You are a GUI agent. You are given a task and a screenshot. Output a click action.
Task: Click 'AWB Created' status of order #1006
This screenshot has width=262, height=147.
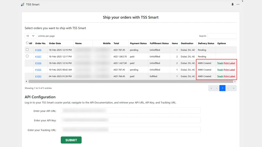(x=204, y=63)
